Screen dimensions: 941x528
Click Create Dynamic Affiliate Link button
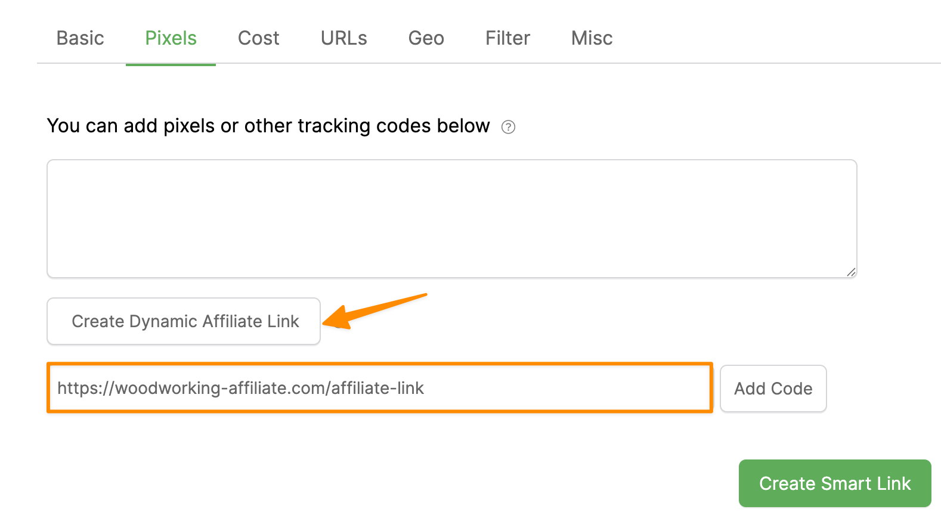pyautogui.click(x=184, y=321)
